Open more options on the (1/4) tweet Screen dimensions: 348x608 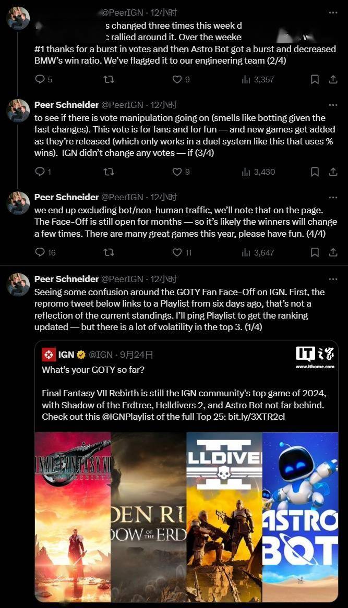tap(333, 279)
